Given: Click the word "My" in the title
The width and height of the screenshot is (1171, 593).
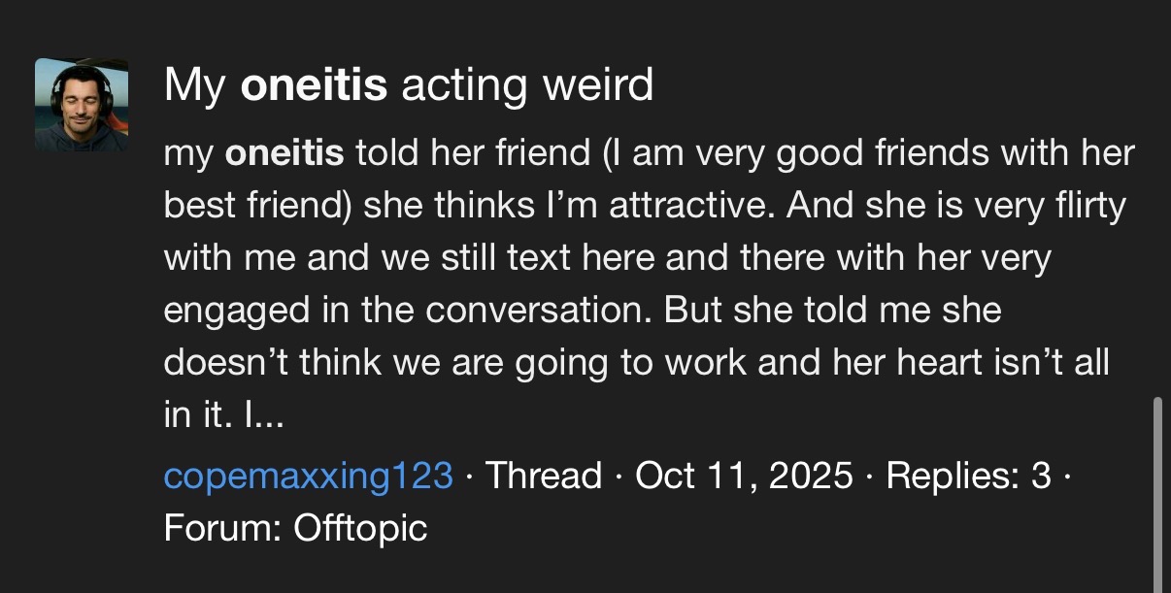Looking at the screenshot, I should tap(194, 85).
